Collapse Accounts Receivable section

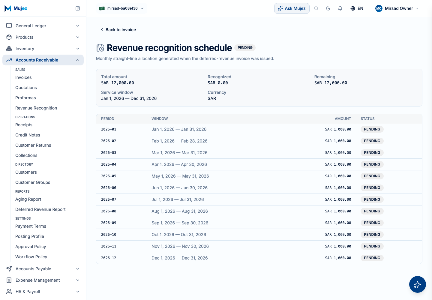coord(78,60)
